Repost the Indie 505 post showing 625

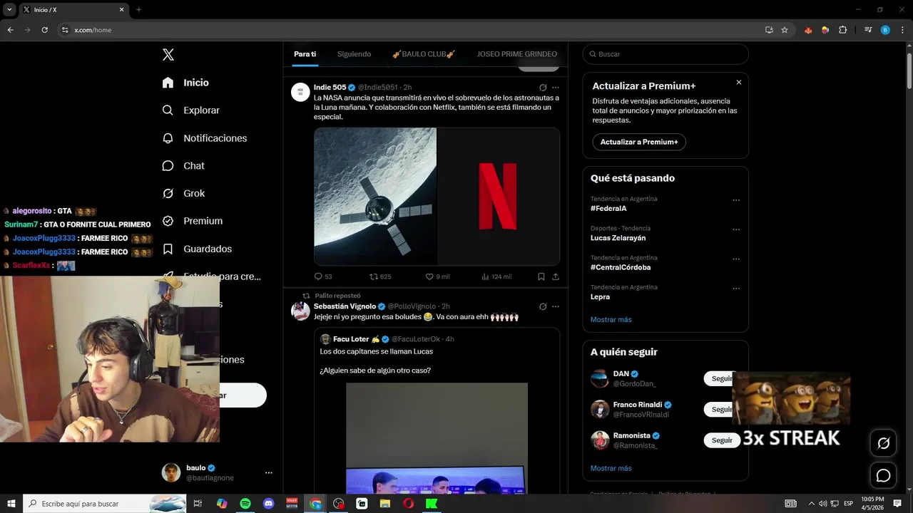(x=380, y=276)
